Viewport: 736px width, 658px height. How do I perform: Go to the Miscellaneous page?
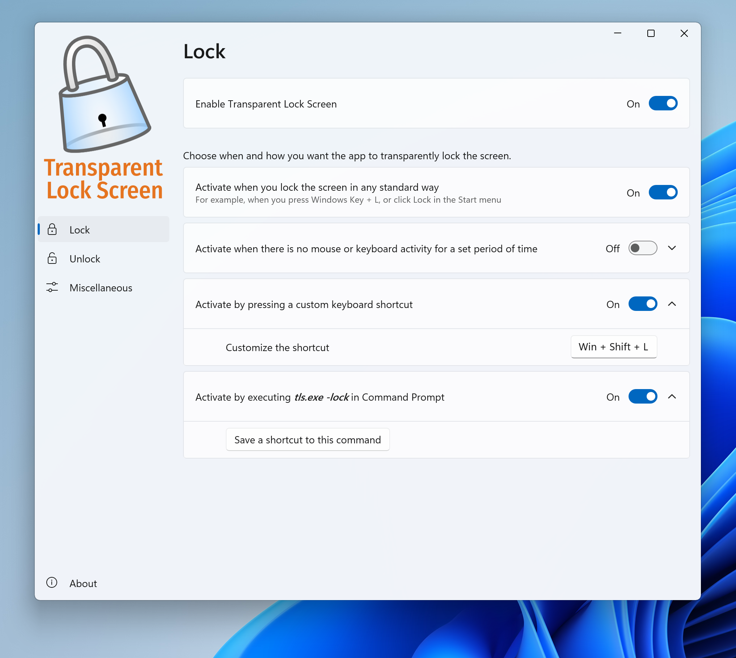click(103, 287)
